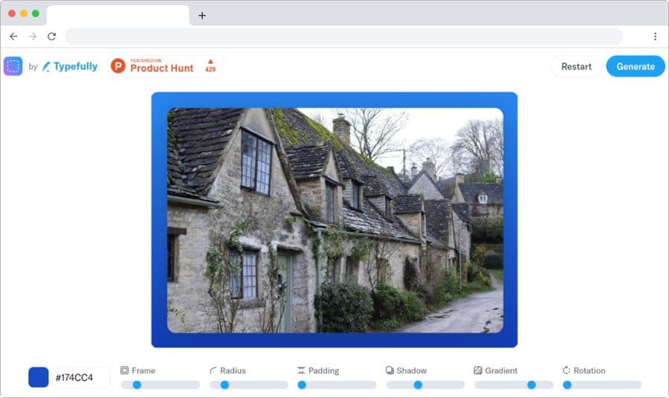Click the Frame label
Viewport: 669px width, 398px height.
[x=143, y=370]
